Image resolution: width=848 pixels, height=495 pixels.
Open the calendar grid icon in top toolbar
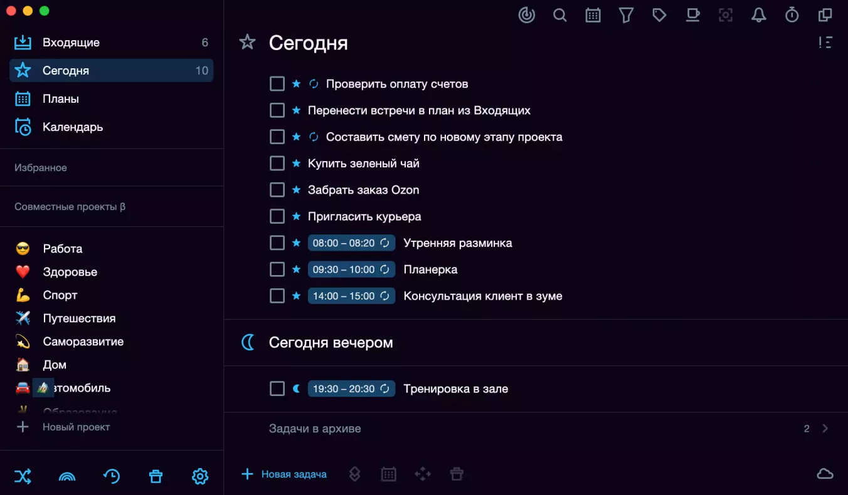click(593, 15)
